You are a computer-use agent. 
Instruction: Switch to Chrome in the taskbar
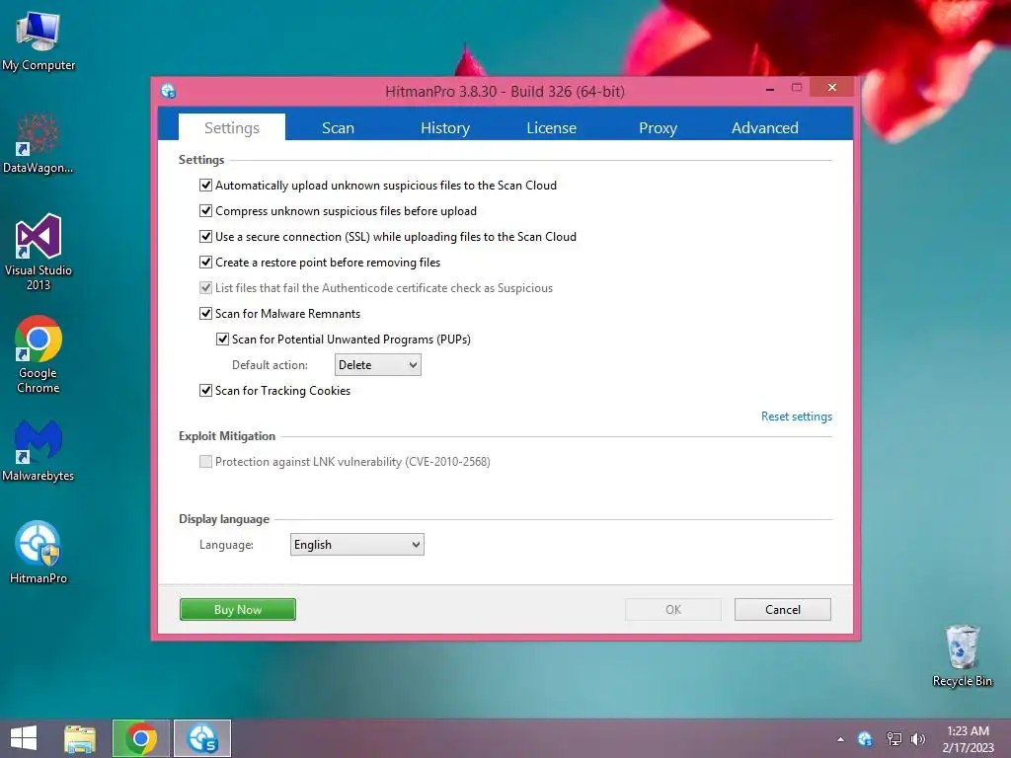(x=141, y=738)
